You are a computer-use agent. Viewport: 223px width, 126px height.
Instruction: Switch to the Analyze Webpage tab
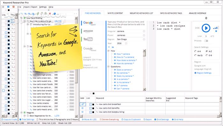click(x=198, y=13)
